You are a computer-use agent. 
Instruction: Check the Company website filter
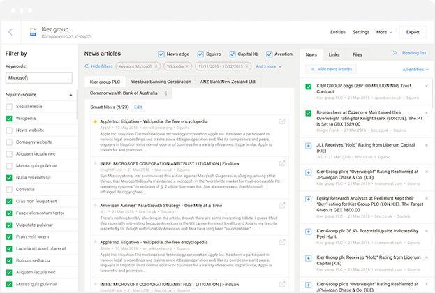coord(9,142)
